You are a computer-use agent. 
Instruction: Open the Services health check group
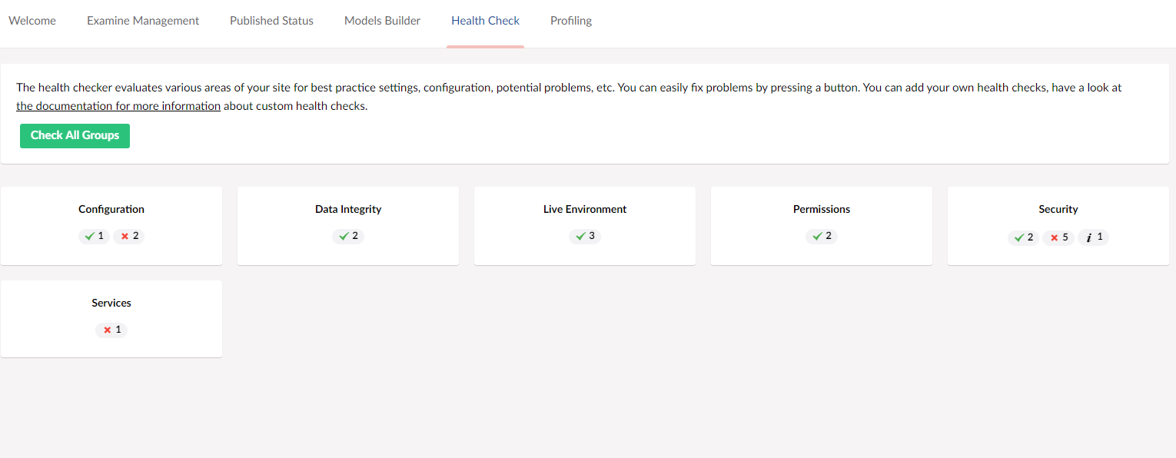pyautogui.click(x=111, y=319)
